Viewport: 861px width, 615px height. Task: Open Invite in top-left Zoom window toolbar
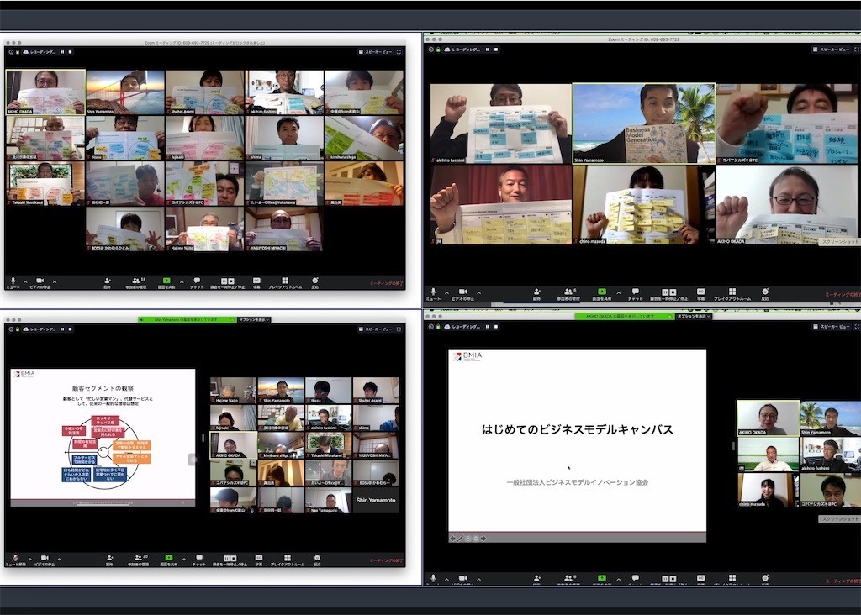pos(107,282)
